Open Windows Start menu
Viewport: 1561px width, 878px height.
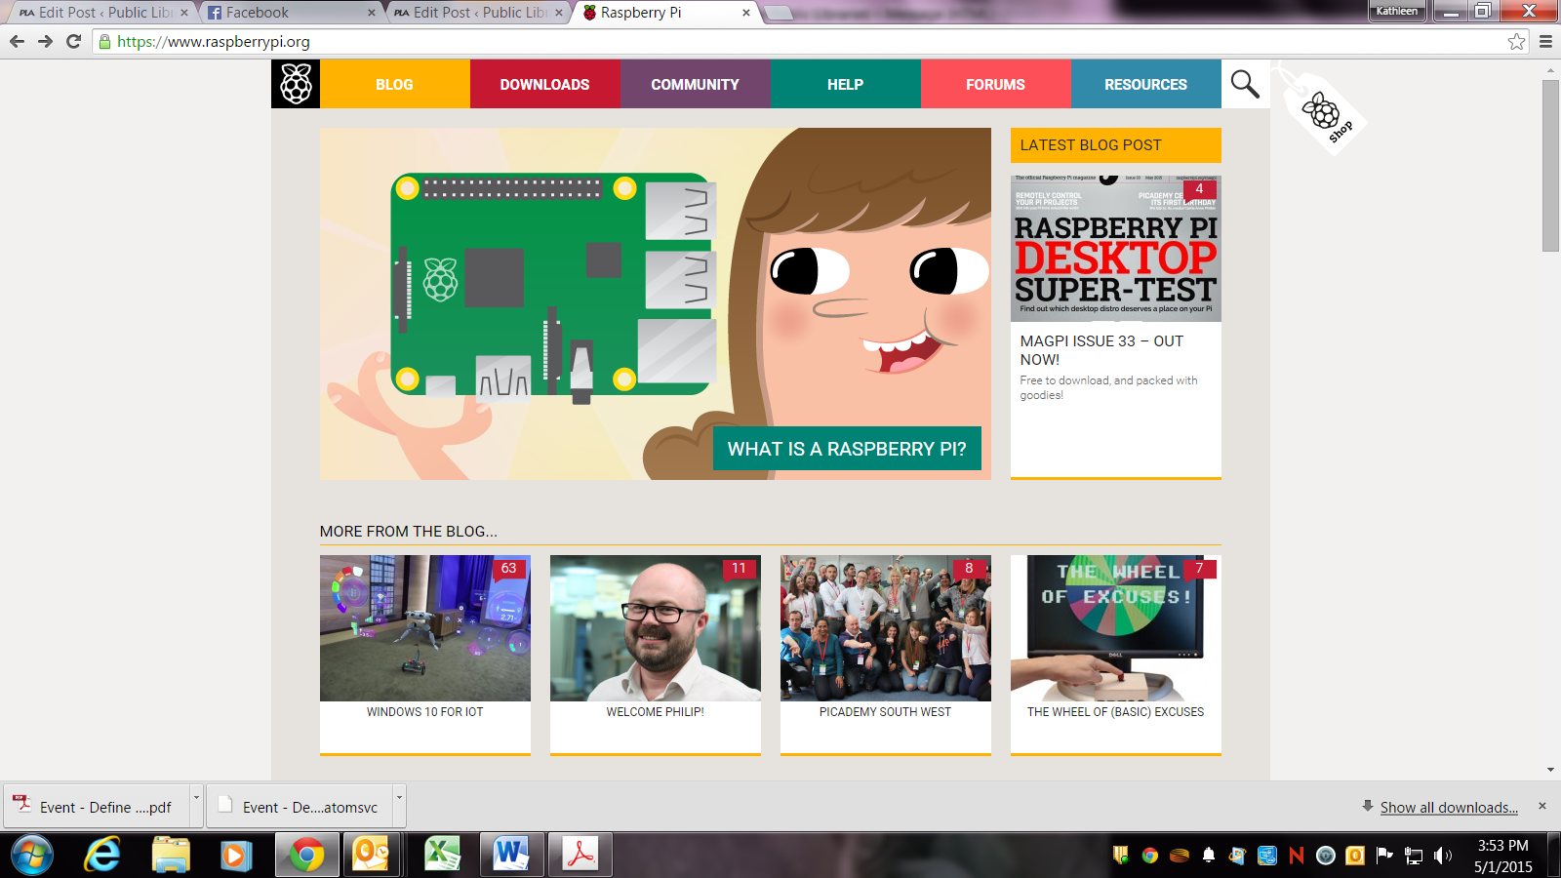pyautogui.click(x=31, y=856)
